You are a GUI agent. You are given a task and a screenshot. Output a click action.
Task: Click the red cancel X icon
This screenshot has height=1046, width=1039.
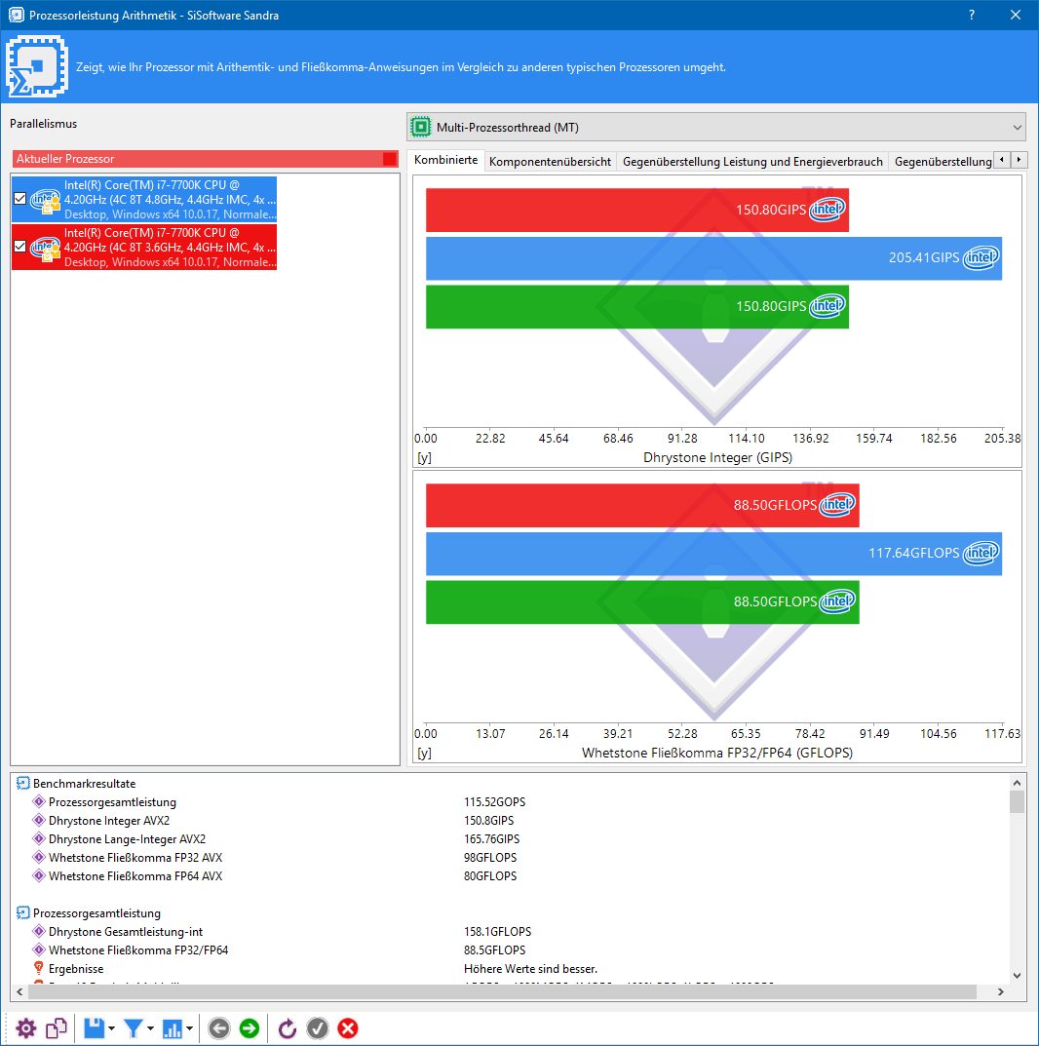[347, 1028]
